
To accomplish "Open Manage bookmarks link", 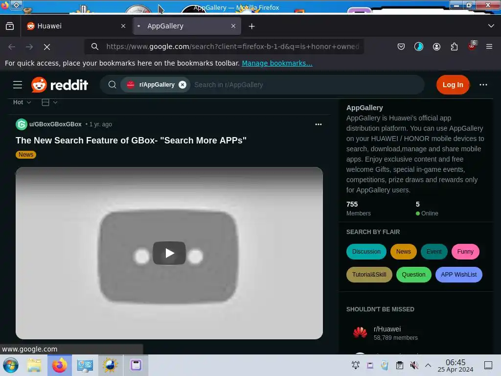I will pyautogui.click(x=277, y=63).
